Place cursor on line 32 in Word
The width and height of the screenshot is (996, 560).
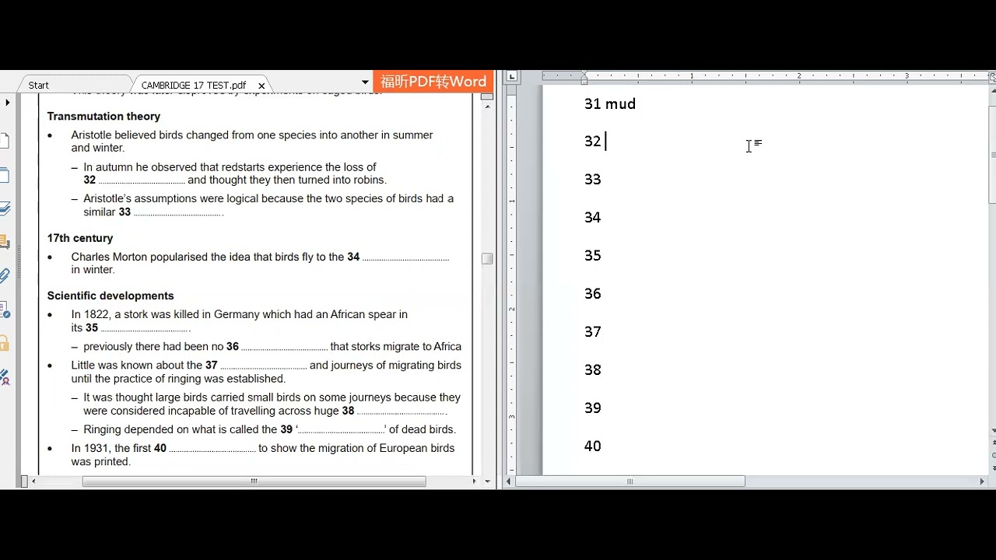point(605,142)
